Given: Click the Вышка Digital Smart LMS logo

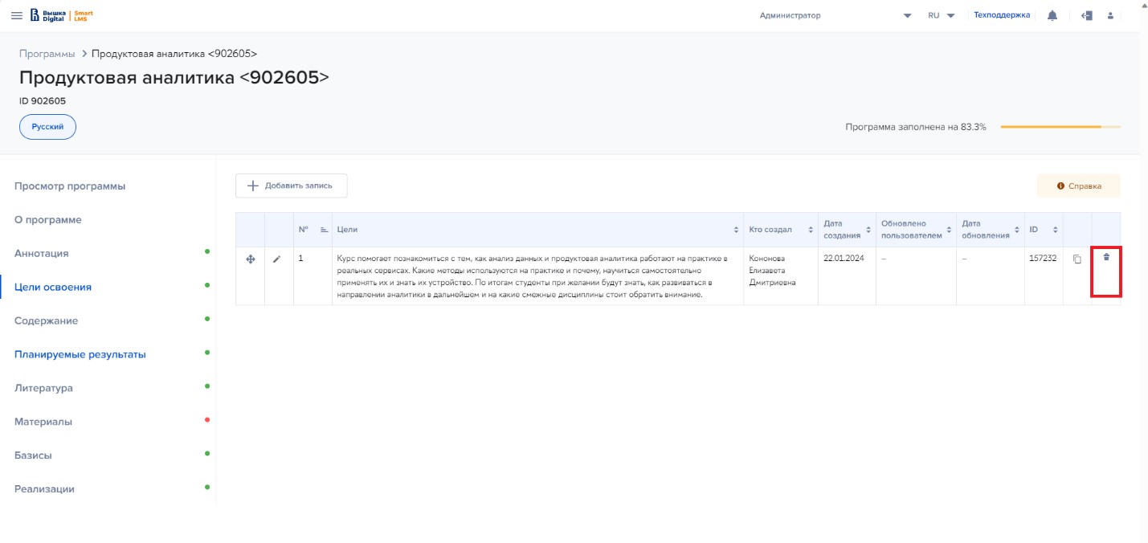Looking at the screenshot, I should point(62,15).
